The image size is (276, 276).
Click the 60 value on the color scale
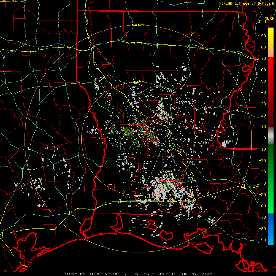click(263, 70)
